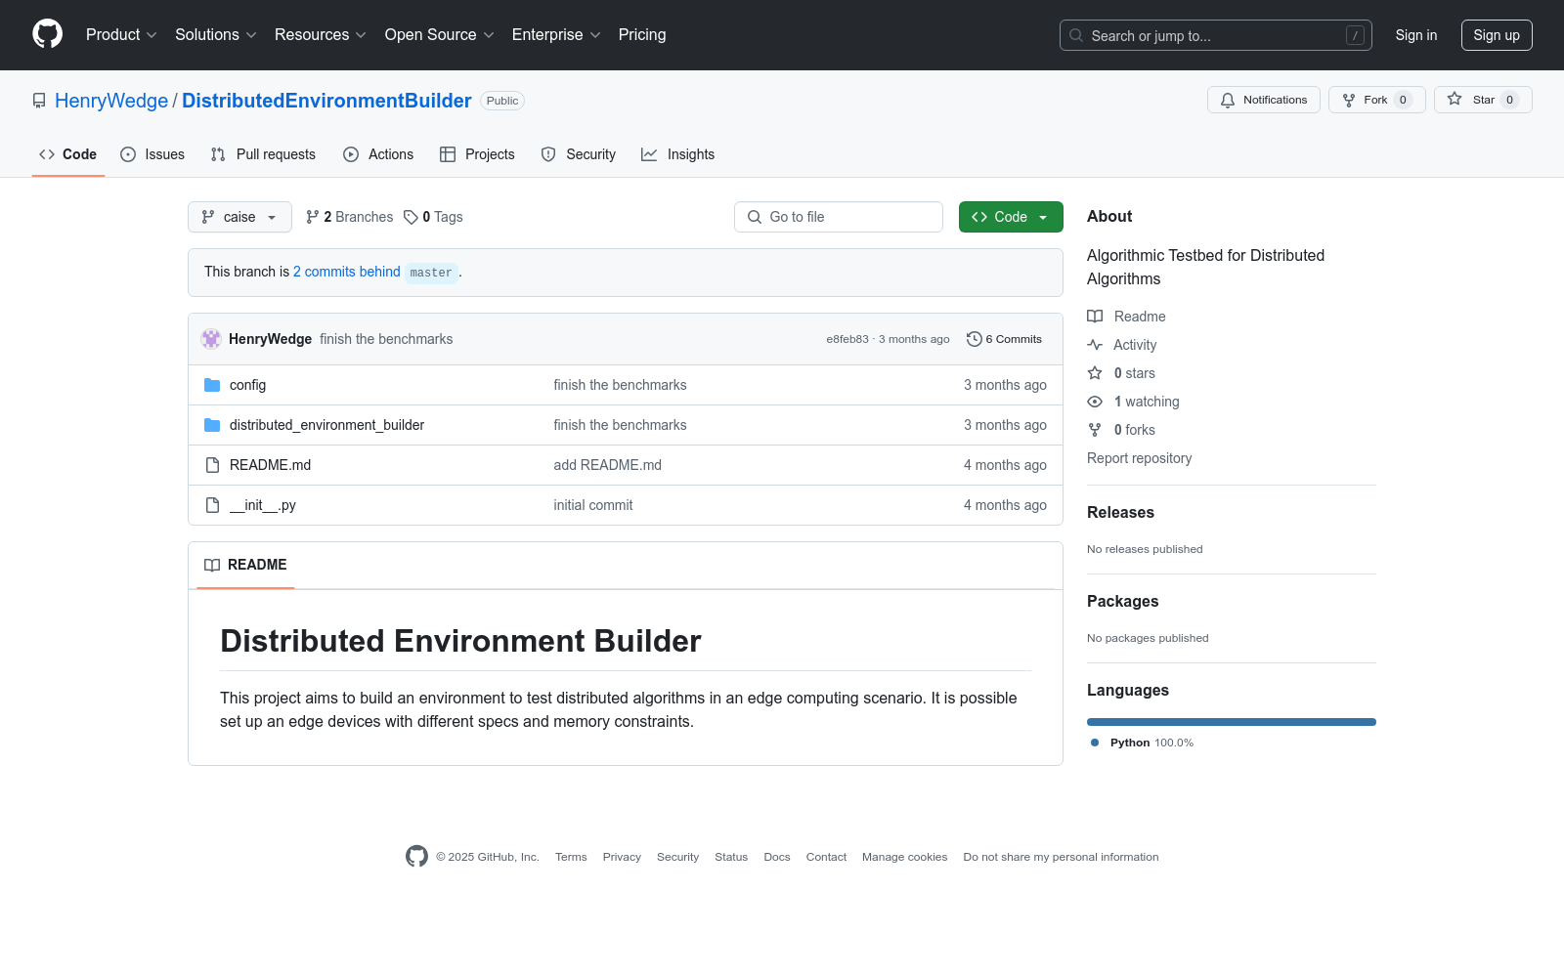Click the bell icon in Notifications button
This screenshot has width=1564, height=977.
pos(1228,100)
